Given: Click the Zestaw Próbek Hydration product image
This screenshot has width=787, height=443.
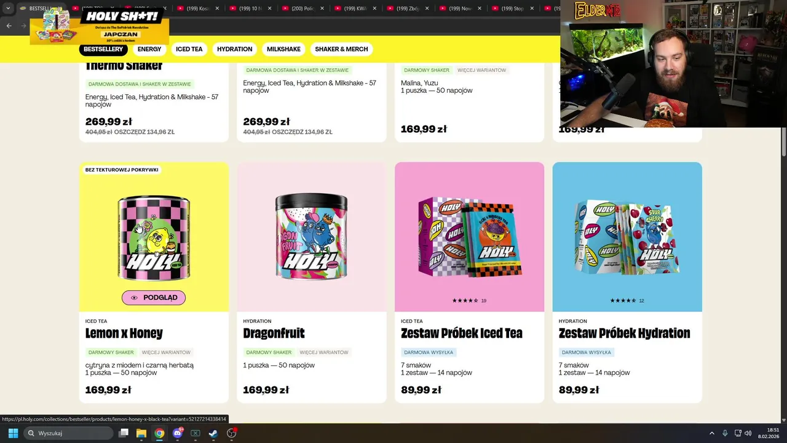Looking at the screenshot, I should coord(627,237).
